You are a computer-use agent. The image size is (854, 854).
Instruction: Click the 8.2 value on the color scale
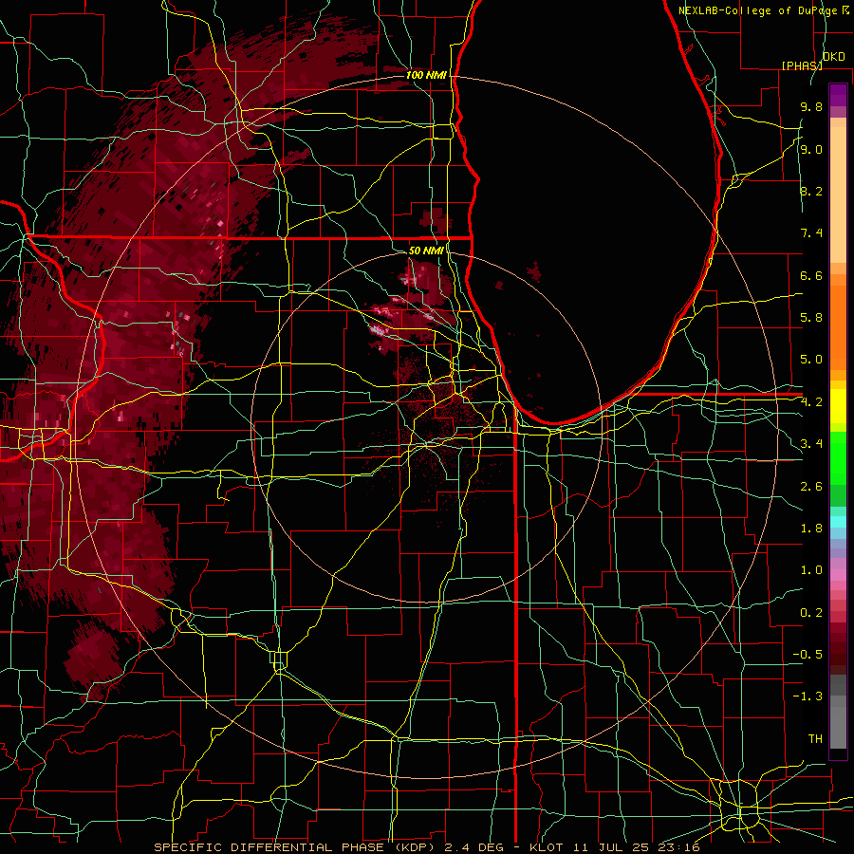pyautogui.click(x=811, y=191)
